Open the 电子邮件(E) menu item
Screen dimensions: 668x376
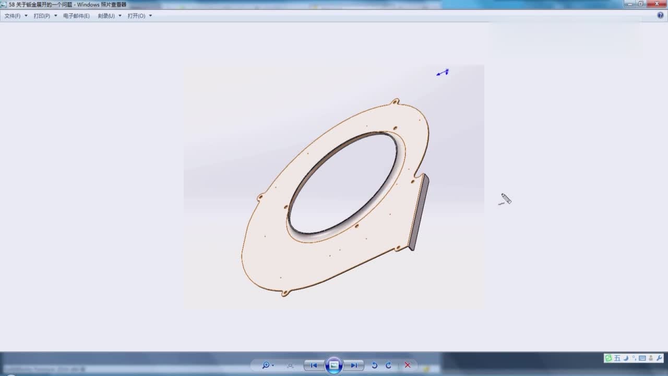(x=76, y=16)
